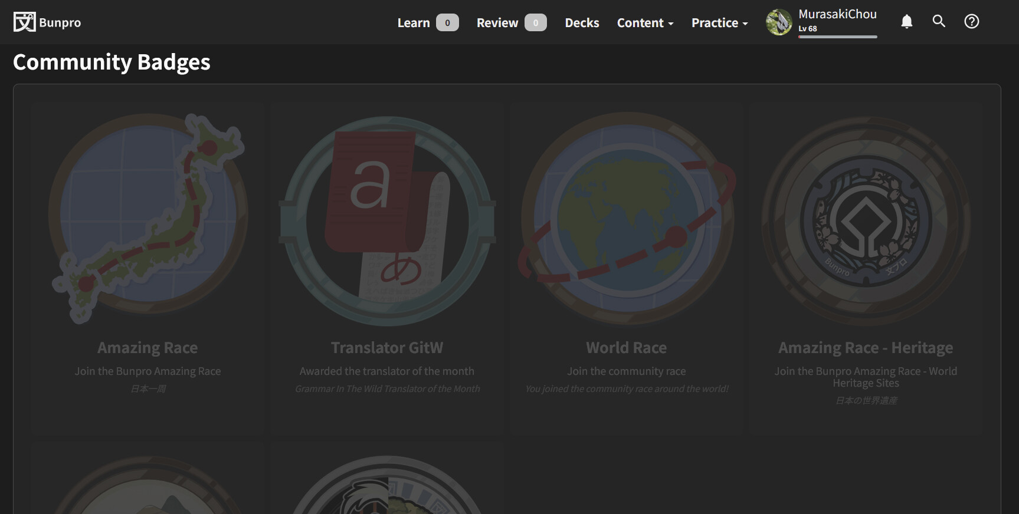
Task: Click the 'Amazing Race' badge title
Action: point(148,348)
